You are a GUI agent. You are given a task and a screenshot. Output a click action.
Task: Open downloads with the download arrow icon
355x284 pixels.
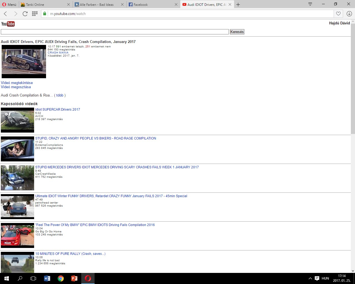(349, 14)
